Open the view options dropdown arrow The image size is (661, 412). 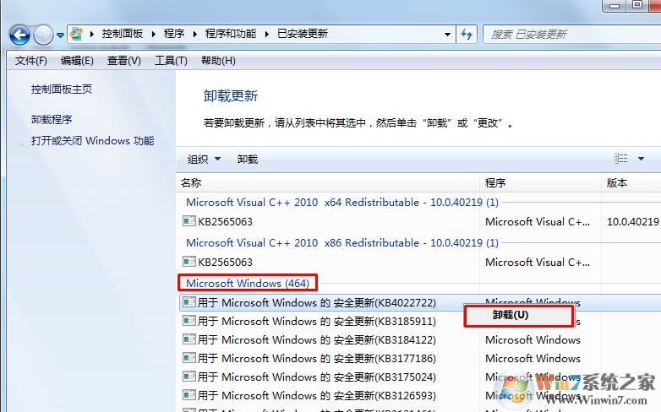pos(642,159)
